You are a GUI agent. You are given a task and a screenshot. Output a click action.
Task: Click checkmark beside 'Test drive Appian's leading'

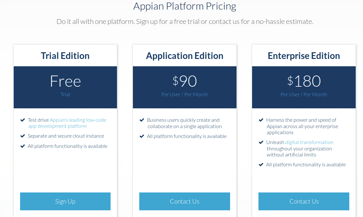click(23, 120)
